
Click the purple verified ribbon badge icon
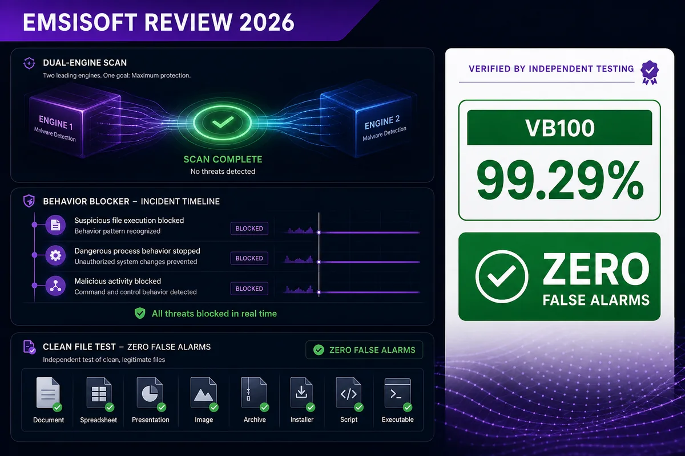click(649, 72)
